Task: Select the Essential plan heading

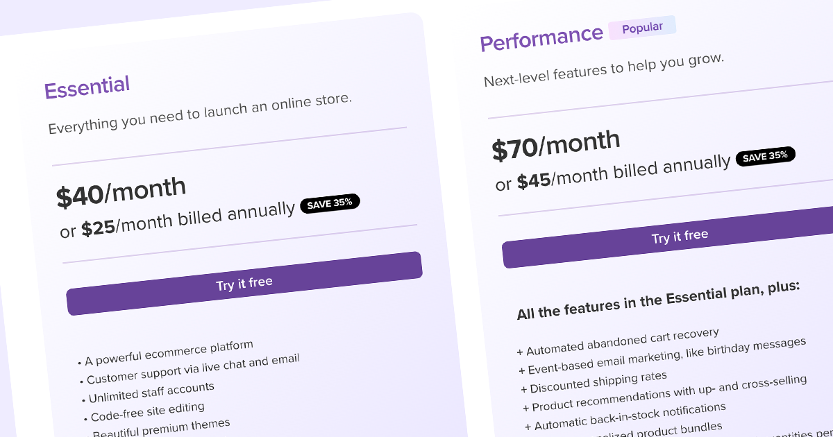Action: pyautogui.click(x=87, y=87)
